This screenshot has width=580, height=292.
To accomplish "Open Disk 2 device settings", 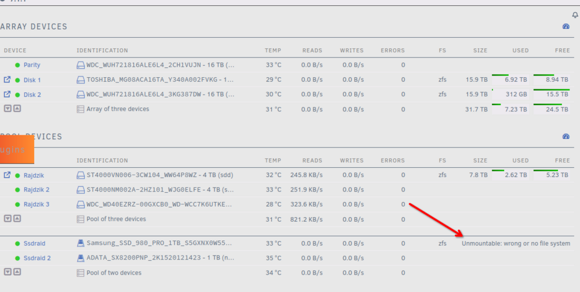I will (x=32, y=95).
